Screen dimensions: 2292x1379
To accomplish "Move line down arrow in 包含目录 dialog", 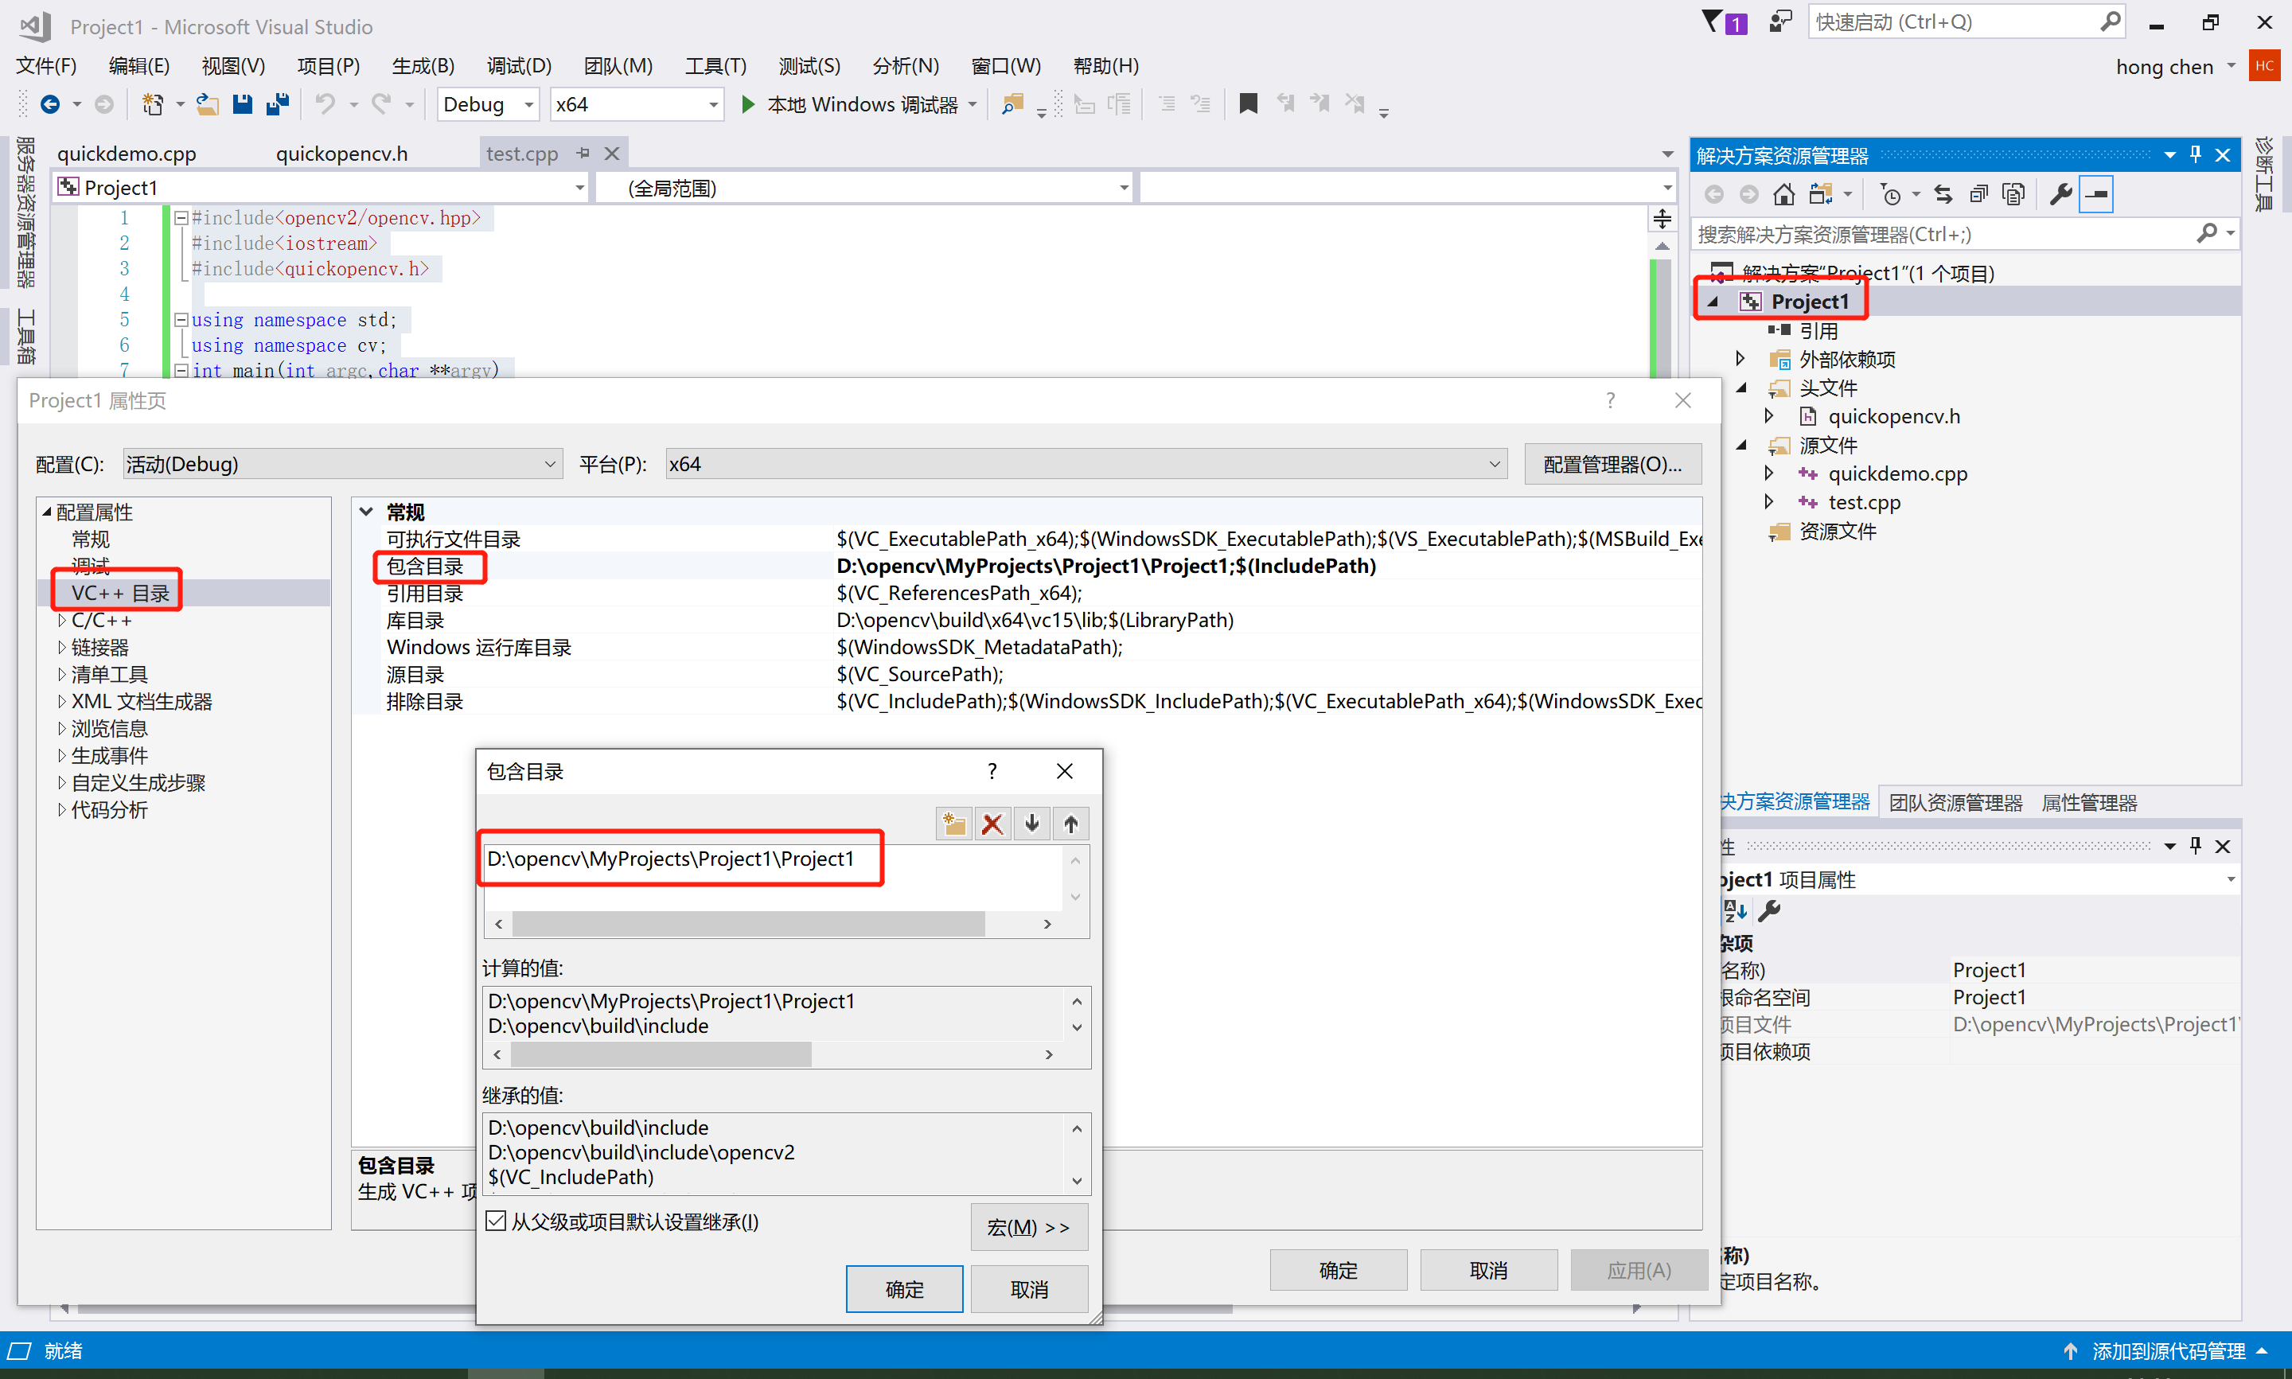I will point(1031,824).
